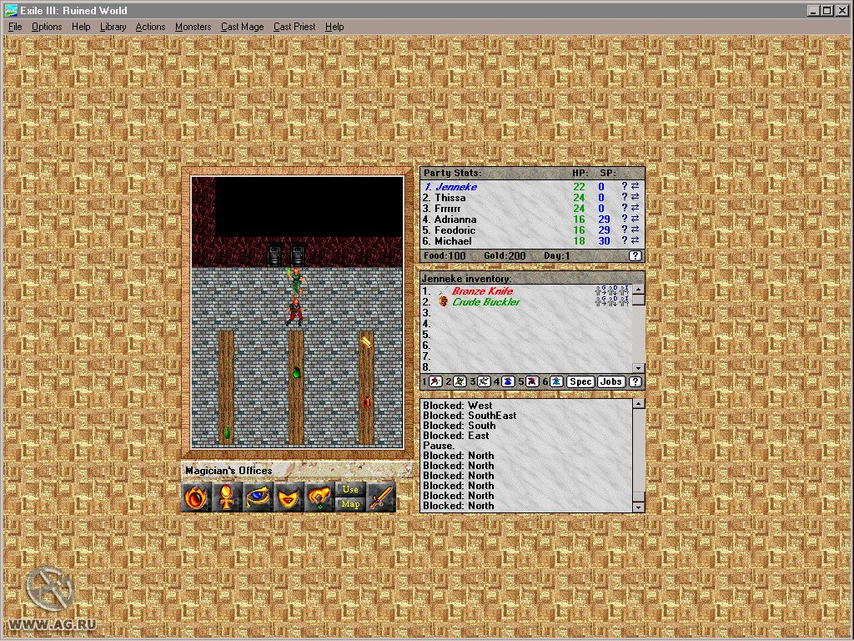Select character 5 portrait icon under inventory

click(x=532, y=381)
